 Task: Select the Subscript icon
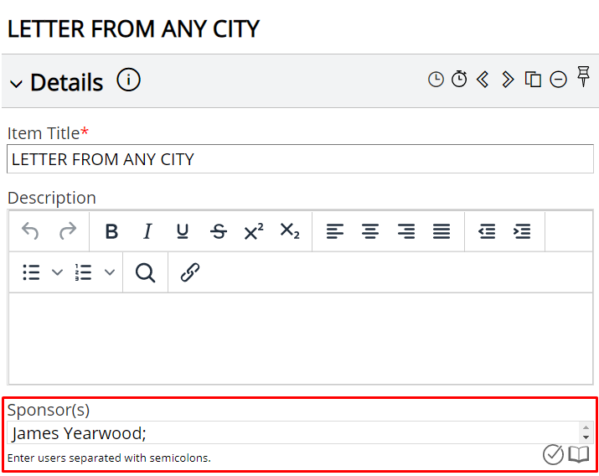click(x=290, y=231)
